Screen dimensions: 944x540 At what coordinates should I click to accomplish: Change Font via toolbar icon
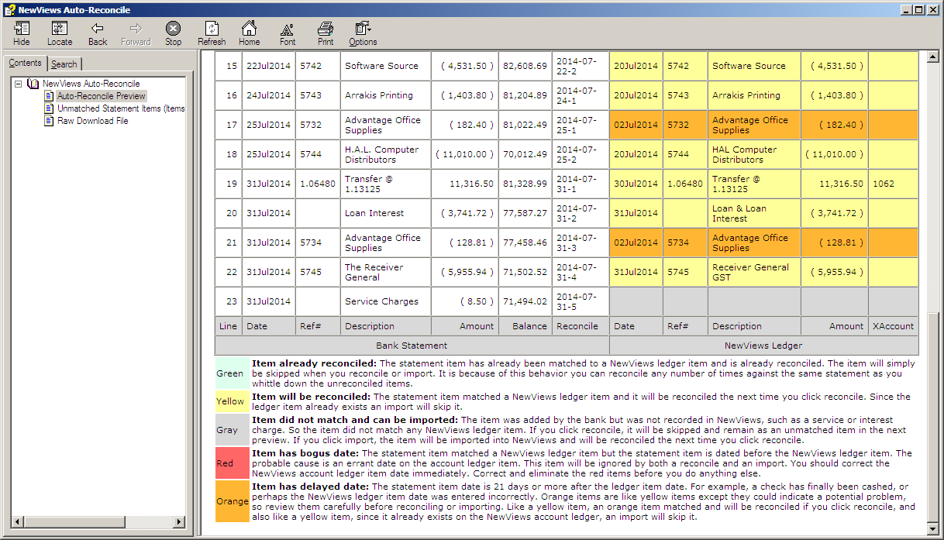click(288, 33)
